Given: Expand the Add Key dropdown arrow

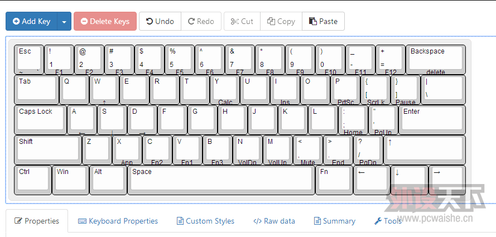Looking at the screenshot, I should click(x=64, y=22).
